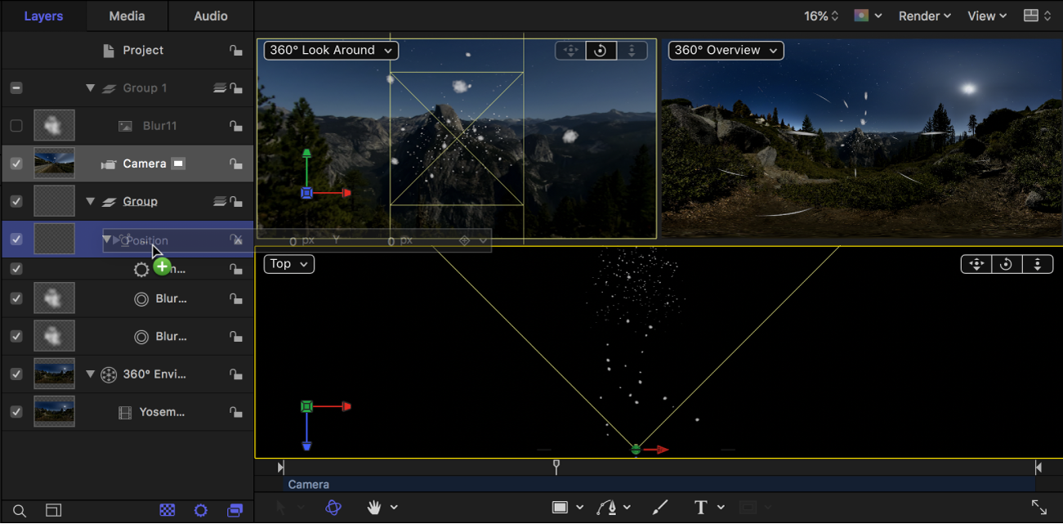
Task: Click the 360° Overview label
Action: click(724, 50)
